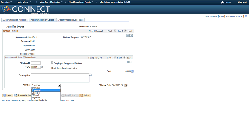Open the Status Date calendar picker
249x140 pixels.
126,86
